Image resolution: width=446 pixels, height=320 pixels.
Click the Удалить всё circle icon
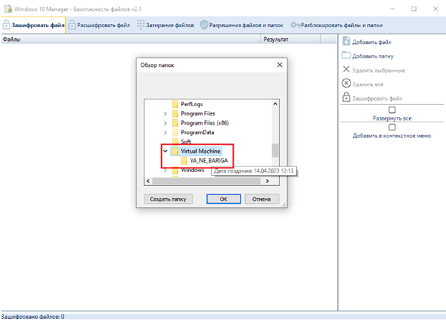click(346, 84)
